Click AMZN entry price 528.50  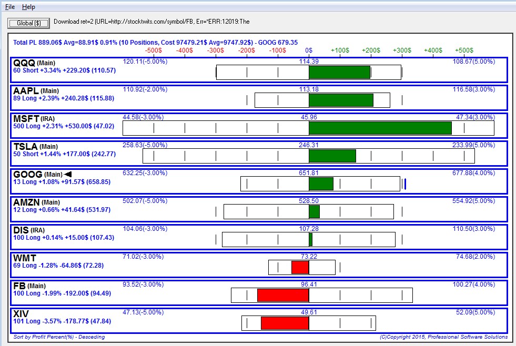(x=309, y=201)
